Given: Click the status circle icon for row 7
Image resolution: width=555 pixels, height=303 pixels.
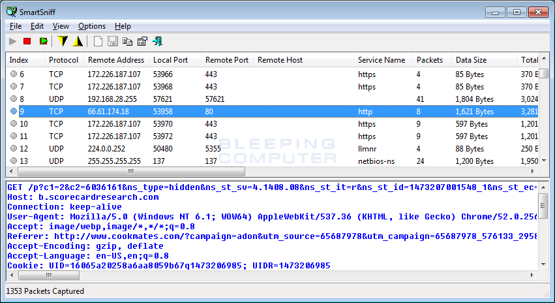Looking at the screenshot, I should [x=14, y=86].
